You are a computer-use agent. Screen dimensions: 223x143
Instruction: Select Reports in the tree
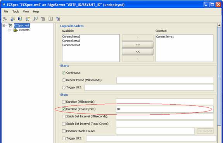[24, 30]
